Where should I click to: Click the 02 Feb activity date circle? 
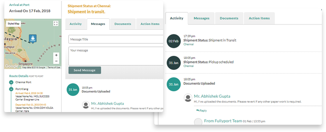174,41
